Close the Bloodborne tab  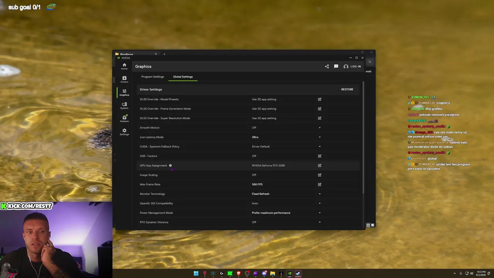pos(156,54)
